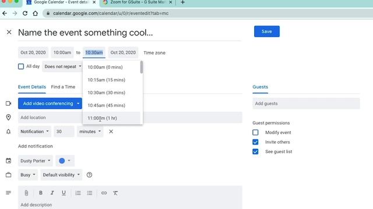Select 10:45am (45 mins) end time
The width and height of the screenshot is (373, 209).
[x=111, y=106]
